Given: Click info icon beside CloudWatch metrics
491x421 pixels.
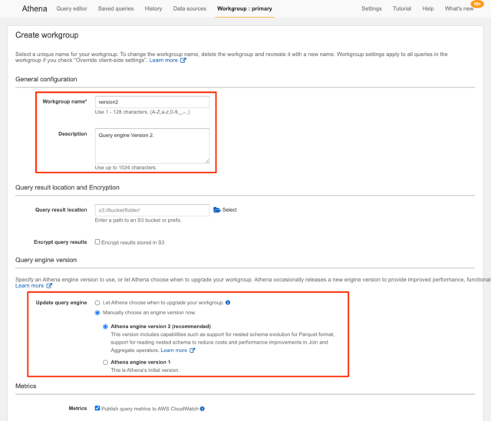Looking at the screenshot, I should 203,409.
